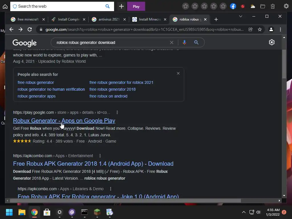
Task: Open 'robux generator no human verification' suggestion
Action: (x=51, y=89)
